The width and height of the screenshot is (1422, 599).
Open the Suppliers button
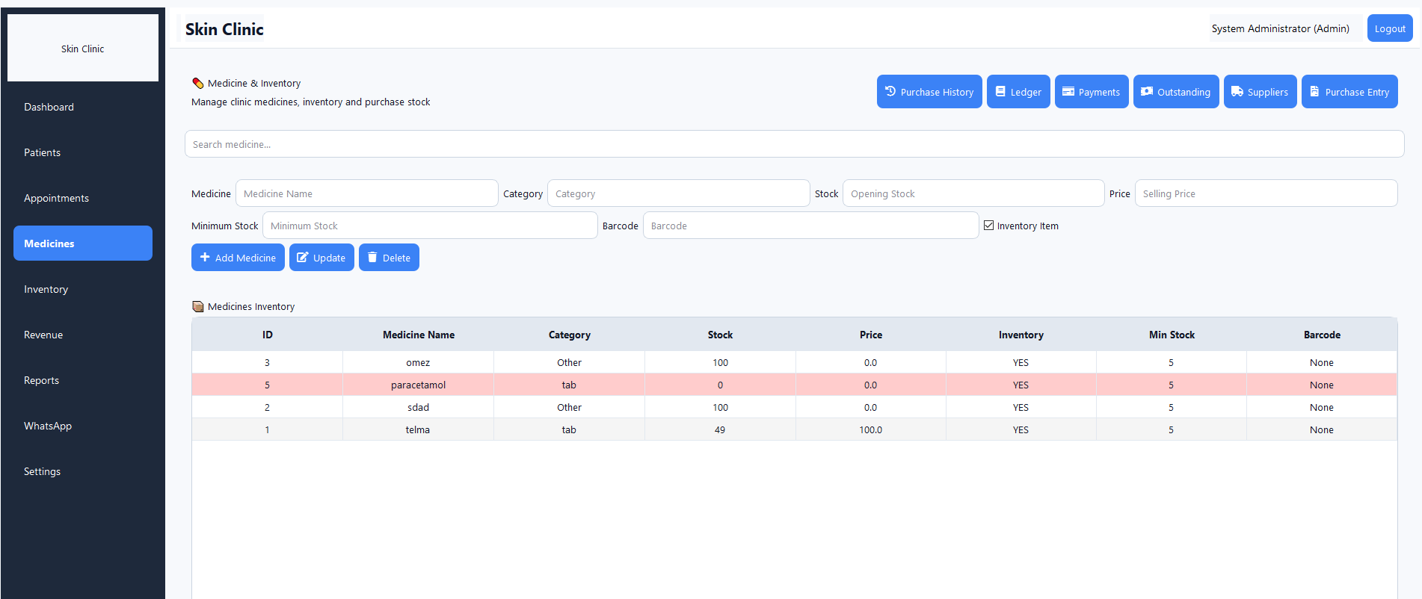point(1260,92)
